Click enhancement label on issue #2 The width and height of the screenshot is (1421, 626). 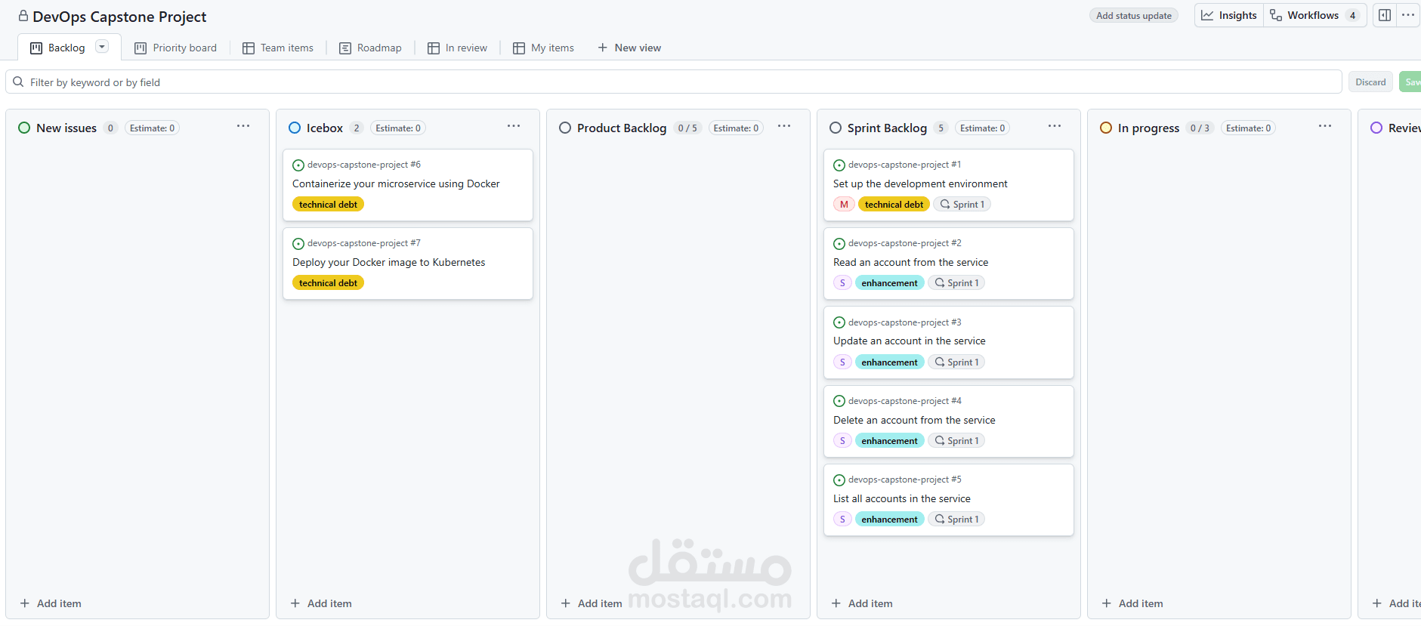click(889, 282)
